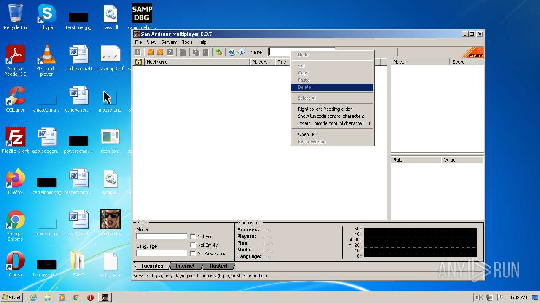Click the Refresh Server toolbar icon
Viewport: 540px width, 303px height.
[x=170, y=52]
